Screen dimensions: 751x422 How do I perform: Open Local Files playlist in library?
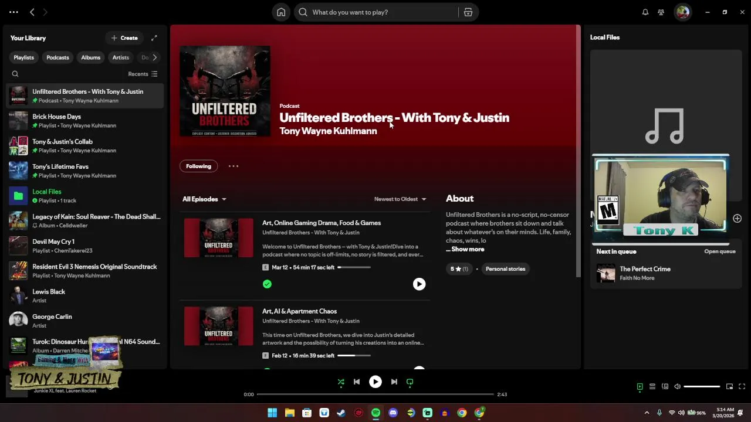(x=85, y=196)
